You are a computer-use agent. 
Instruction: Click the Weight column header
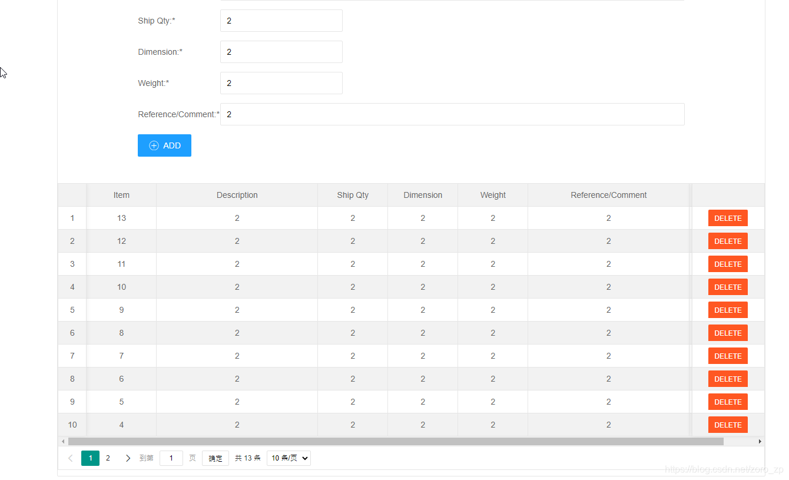pos(493,195)
